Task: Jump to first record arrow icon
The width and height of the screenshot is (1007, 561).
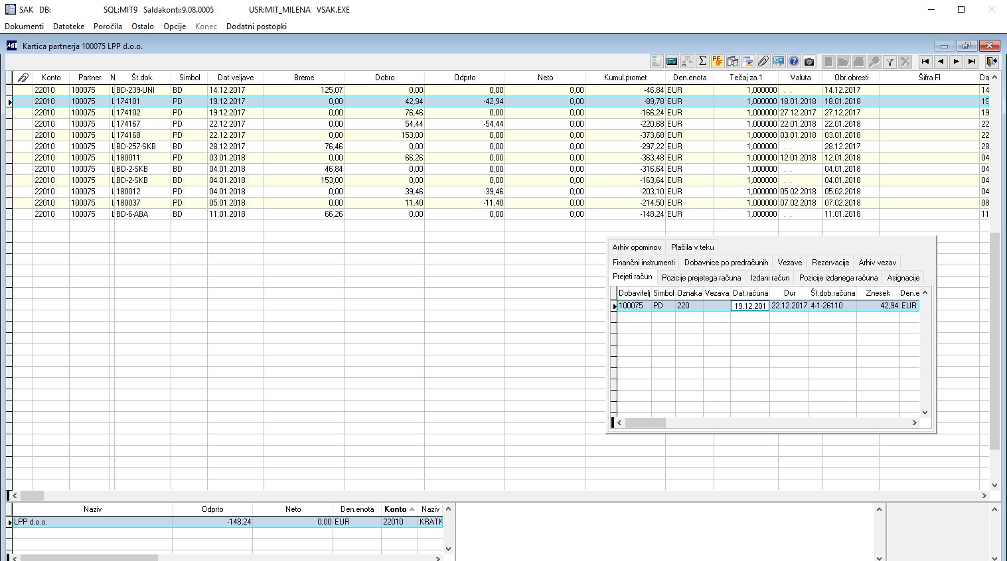Action: pos(925,62)
